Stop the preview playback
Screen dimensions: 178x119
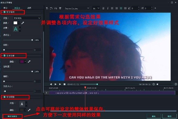[x=64, y=84]
